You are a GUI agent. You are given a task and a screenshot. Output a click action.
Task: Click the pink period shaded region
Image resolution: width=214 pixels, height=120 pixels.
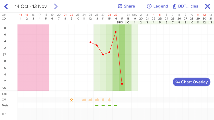[33, 58]
